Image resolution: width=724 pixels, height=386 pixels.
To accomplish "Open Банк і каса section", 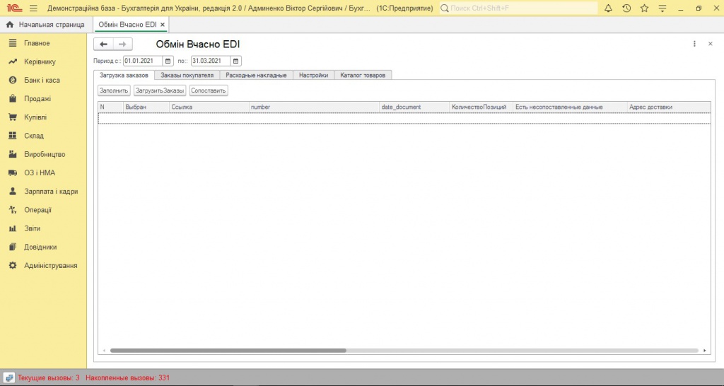I will (43, 80).
